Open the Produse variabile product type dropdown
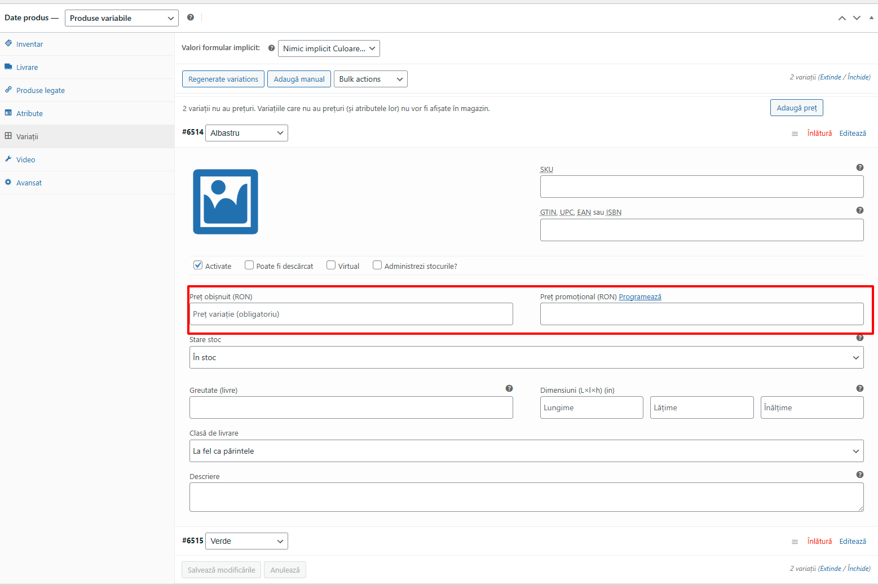The height and width of the screenshot is (585, 878). click(x=121, y=18)
